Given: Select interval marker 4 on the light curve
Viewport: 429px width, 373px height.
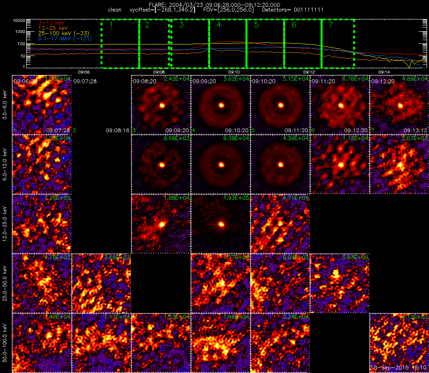Looking at the screenshot, I should click(219, 25).
